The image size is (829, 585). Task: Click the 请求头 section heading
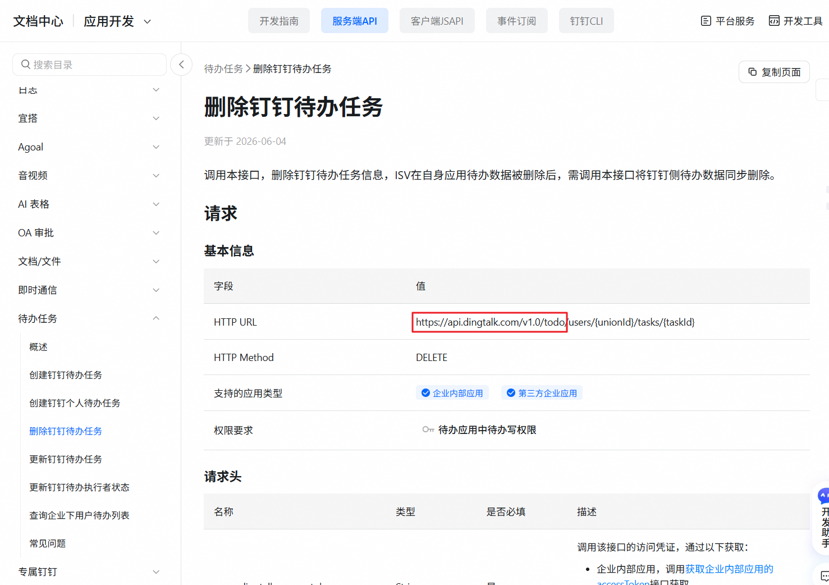[x=223, y=477]
